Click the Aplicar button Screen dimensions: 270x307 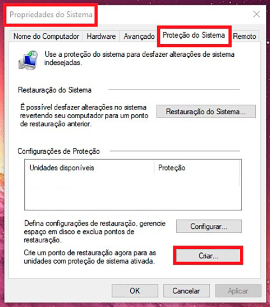(x=238, y=291)
